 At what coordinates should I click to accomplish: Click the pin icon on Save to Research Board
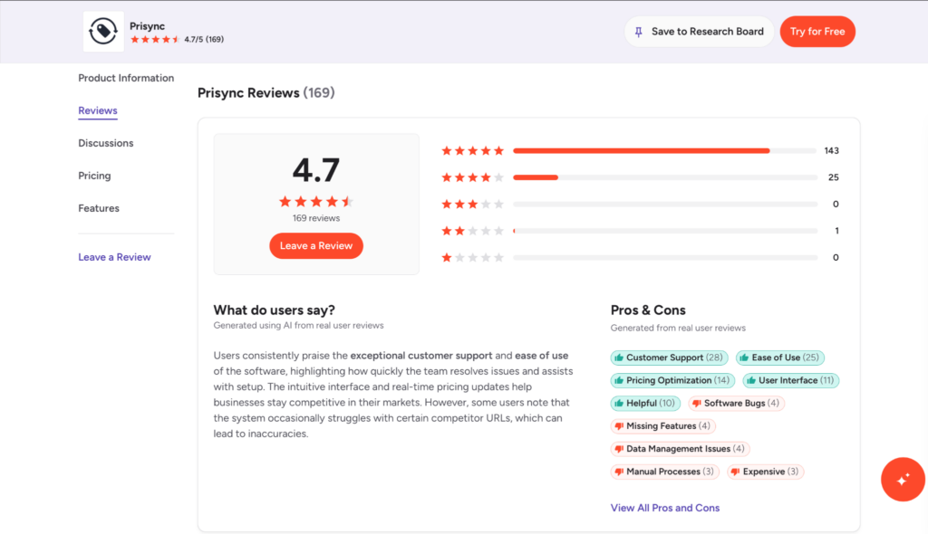(639, 32)
